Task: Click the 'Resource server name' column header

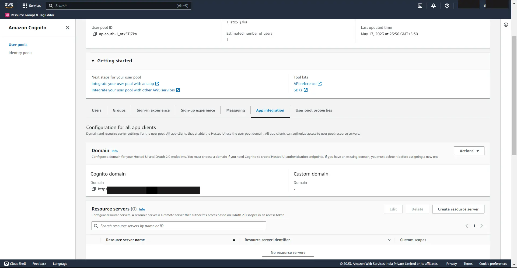Action: point(125,240)
